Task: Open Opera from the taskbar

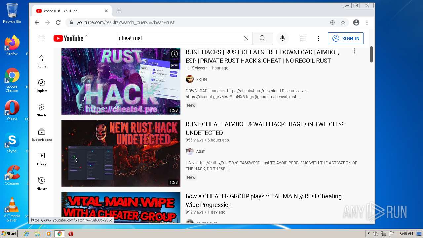Action: (x=71, y=234)
